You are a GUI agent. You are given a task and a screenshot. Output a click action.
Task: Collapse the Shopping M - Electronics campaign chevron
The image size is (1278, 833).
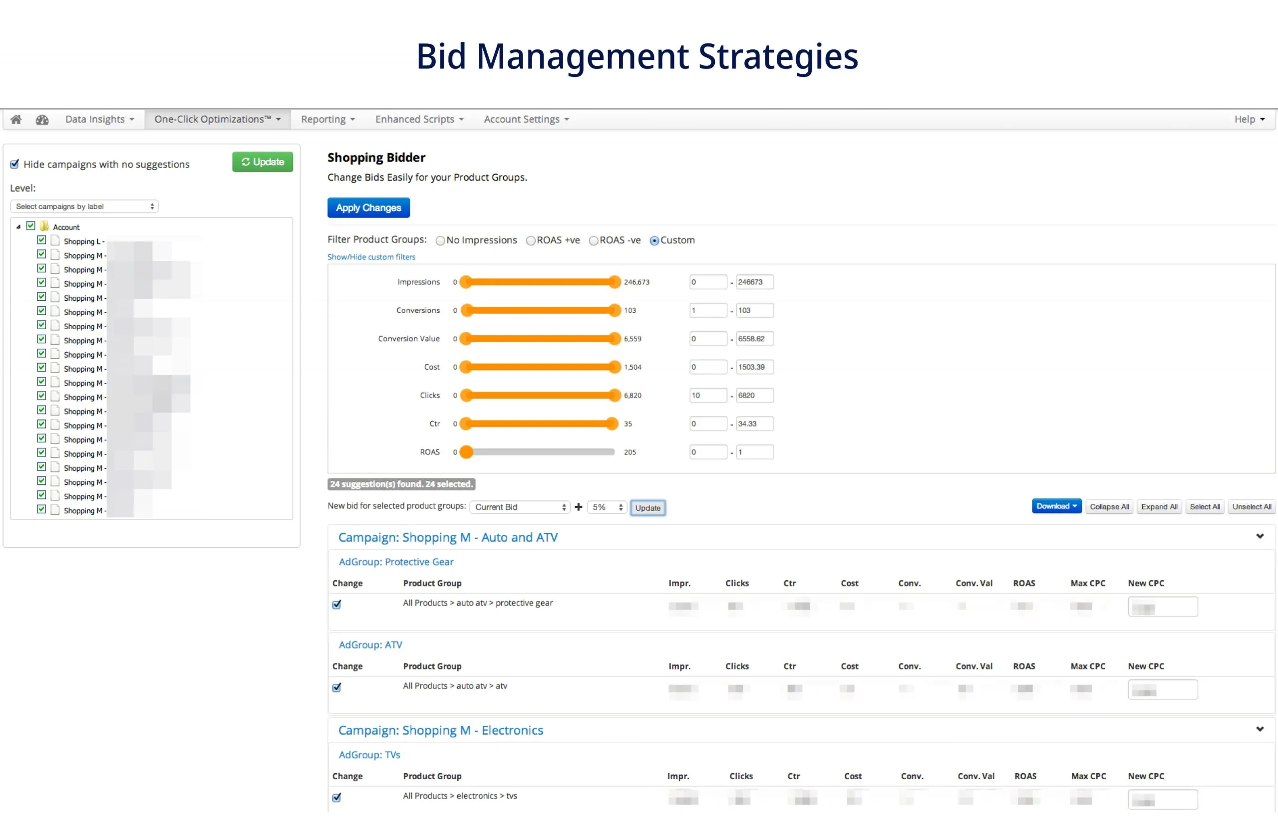1260,729
